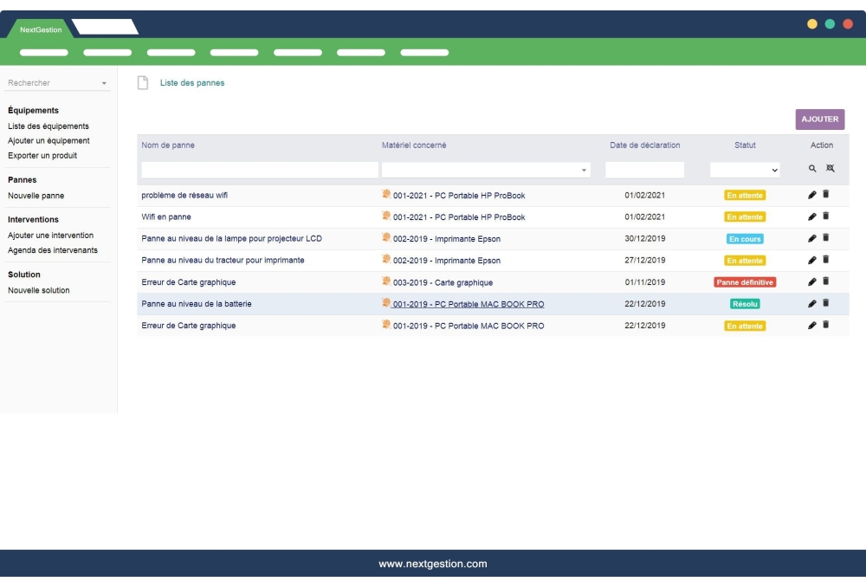
Task: Select 'Nouvelle panne' from the sidebar menu
Action: point(36,196)
